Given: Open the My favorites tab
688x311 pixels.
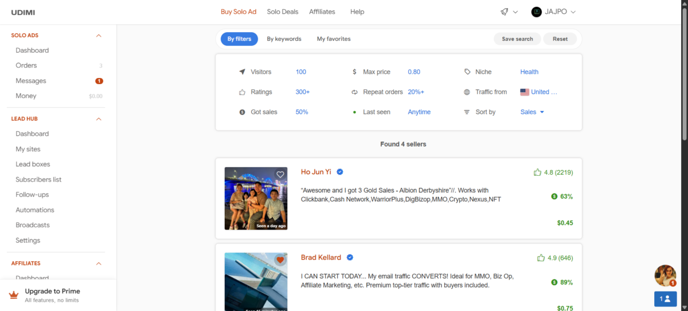Looking at the screenshot, I should [334, 39].
